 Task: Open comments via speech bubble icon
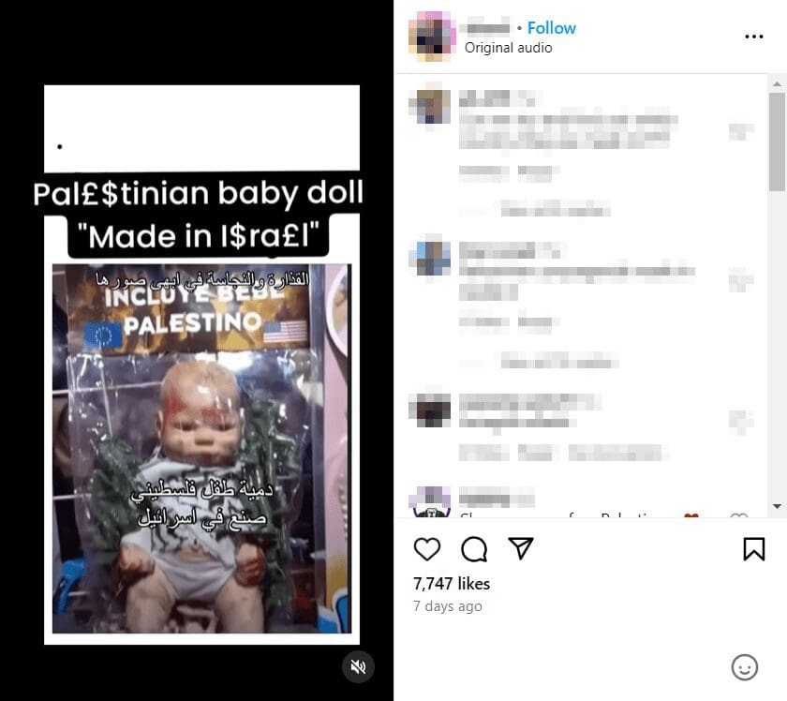474,549
